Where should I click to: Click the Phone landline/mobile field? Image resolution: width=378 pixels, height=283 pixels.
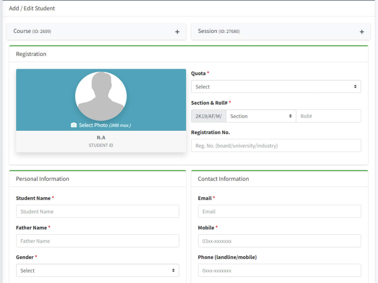pos(279,271)
